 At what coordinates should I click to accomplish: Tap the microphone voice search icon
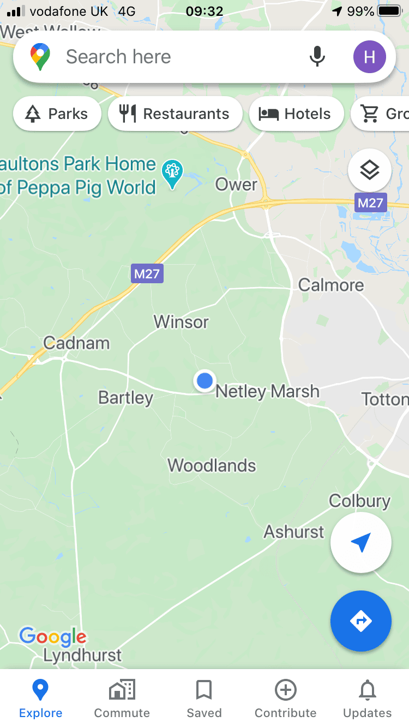pos(317,57)
